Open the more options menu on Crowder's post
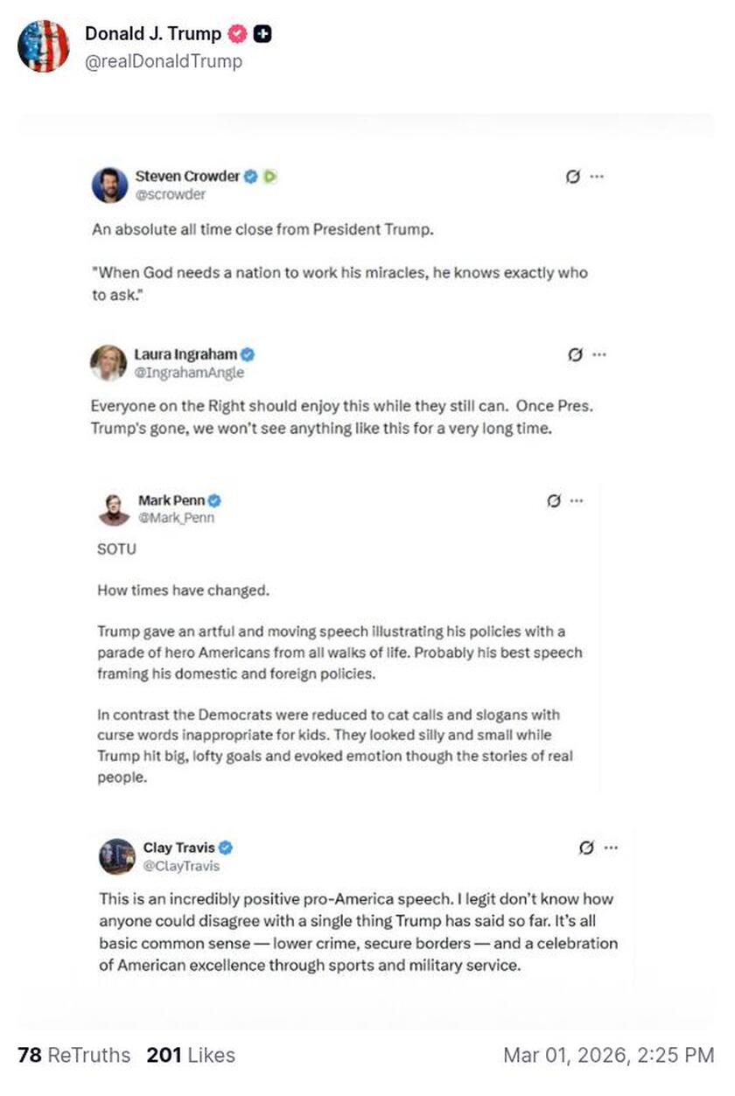Screen dimensions: 735x1096 pos(598,176)
